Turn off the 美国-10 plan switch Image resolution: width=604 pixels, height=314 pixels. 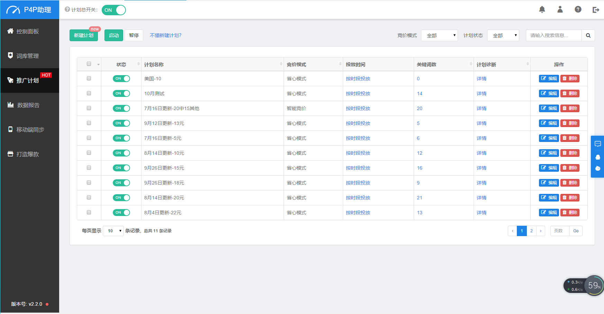[x=121, y=79]
